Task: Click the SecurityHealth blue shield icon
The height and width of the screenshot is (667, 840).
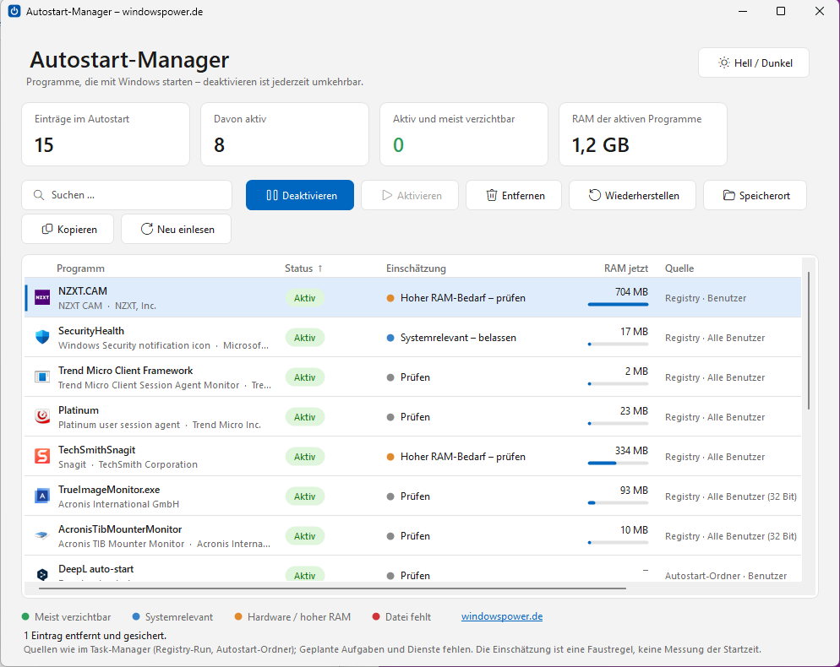Action: 42,337
